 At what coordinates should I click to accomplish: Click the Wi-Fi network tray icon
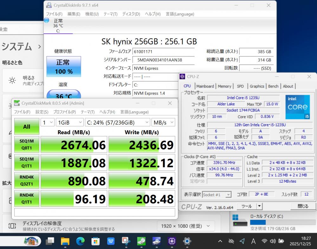click(264, 241)
